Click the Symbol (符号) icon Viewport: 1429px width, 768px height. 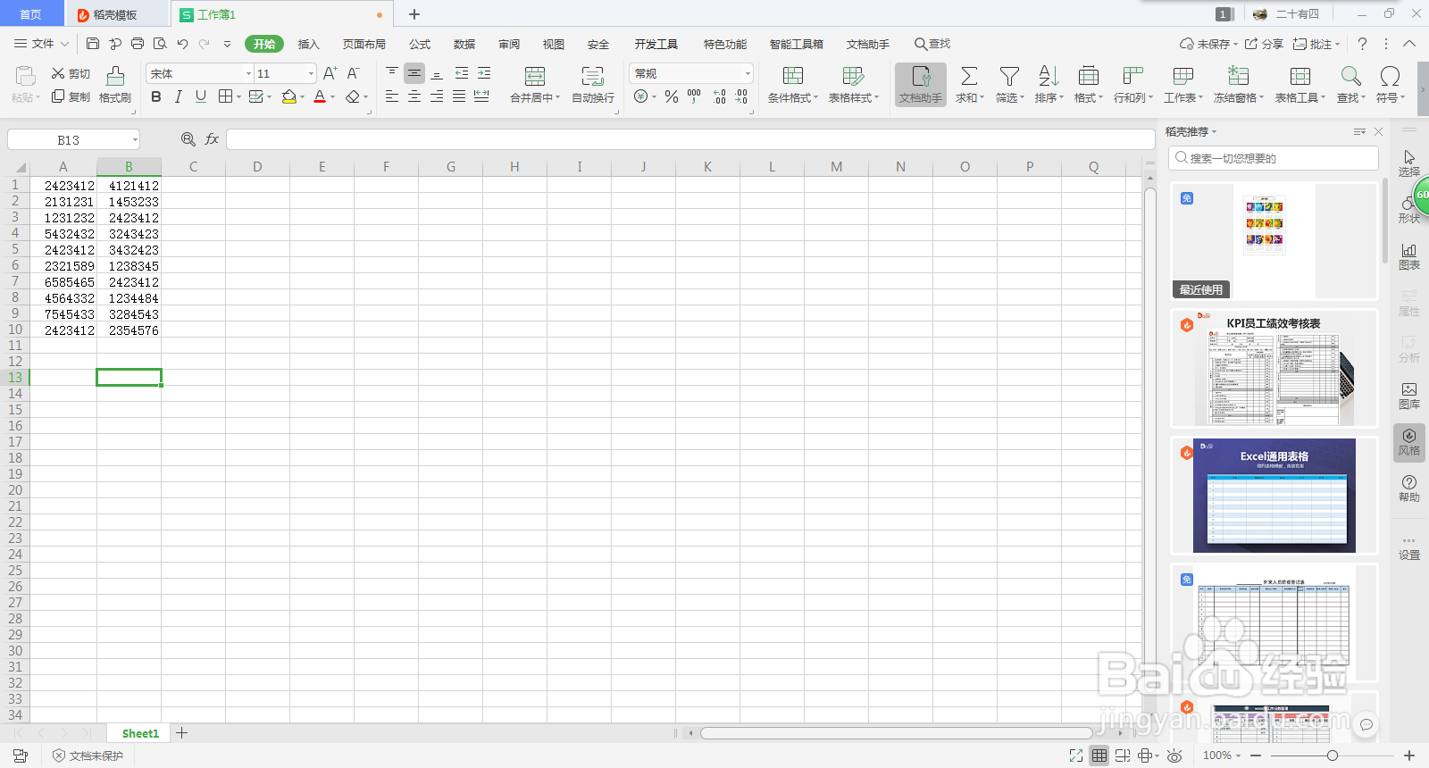(x=1390, y=76)
